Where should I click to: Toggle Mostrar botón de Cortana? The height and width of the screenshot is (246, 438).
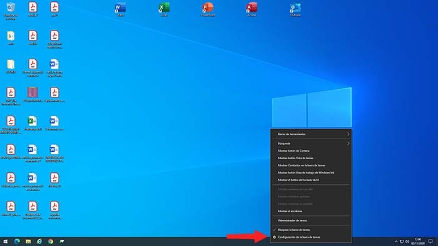click(311, 150)
